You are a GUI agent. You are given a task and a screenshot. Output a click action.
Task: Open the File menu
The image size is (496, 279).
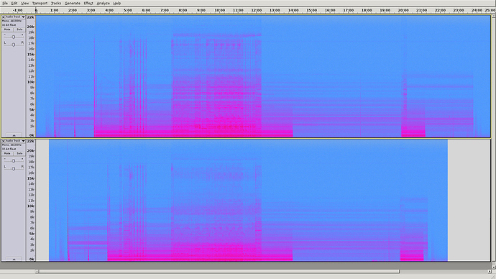(5, 3)
